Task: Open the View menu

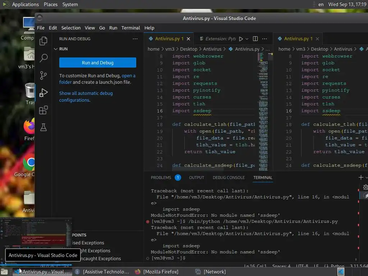Action: [90, 28]
